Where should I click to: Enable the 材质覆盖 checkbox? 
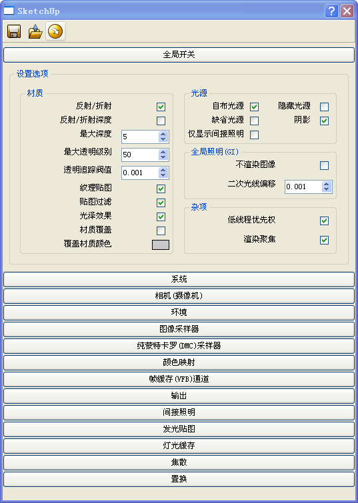[161, 231]
